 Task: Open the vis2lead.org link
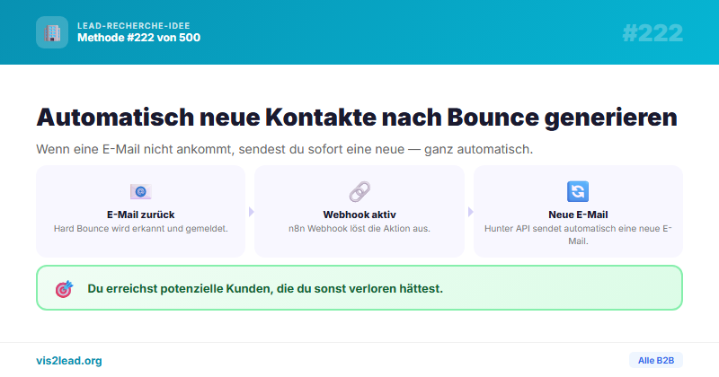click(x=69, y=361)
